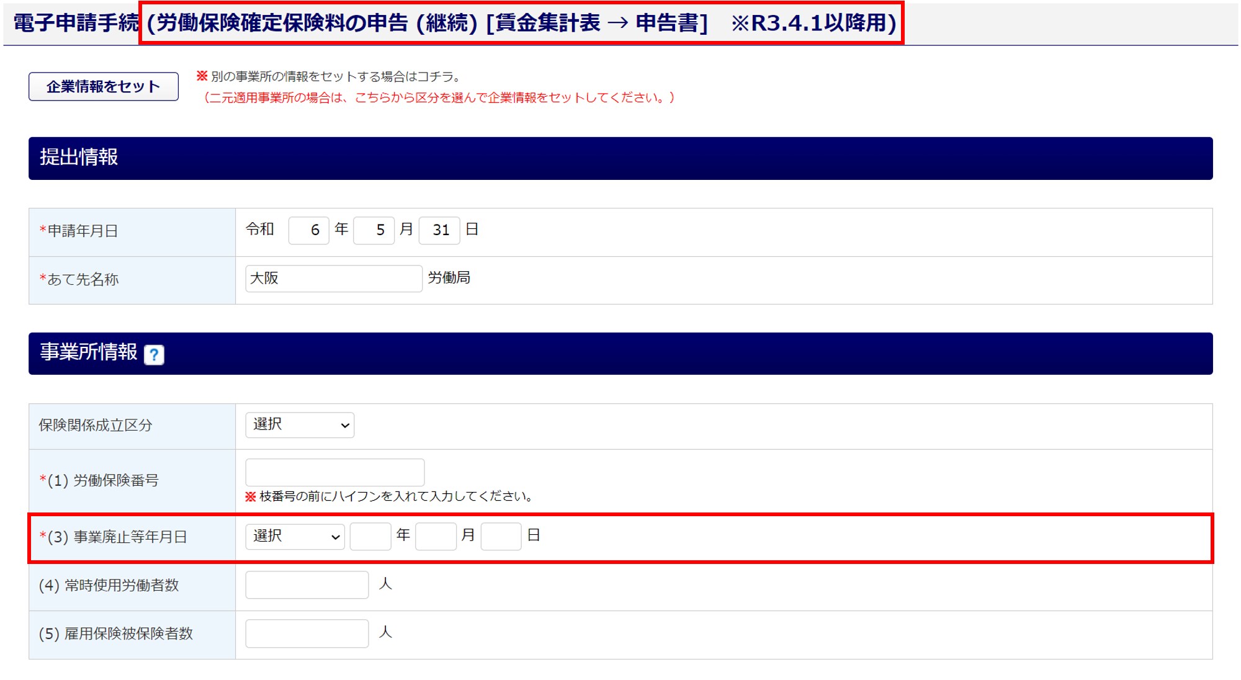The image size is (1241, 680).
Task: Click the 申請年月日 month field
Action: 374,230
